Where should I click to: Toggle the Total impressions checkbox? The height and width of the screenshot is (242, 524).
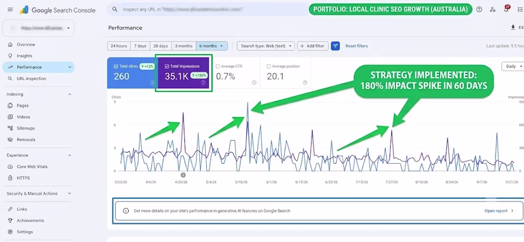(x=167, y=66)
